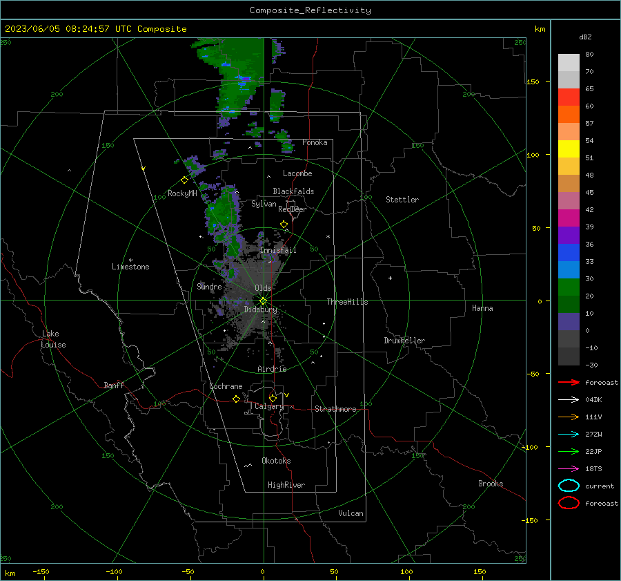
Task: Click the red forecast ellipse in legend
Action: 569,503
